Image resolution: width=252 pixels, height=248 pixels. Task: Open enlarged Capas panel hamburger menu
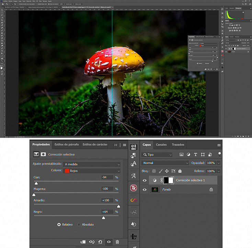tap(219, 145)
